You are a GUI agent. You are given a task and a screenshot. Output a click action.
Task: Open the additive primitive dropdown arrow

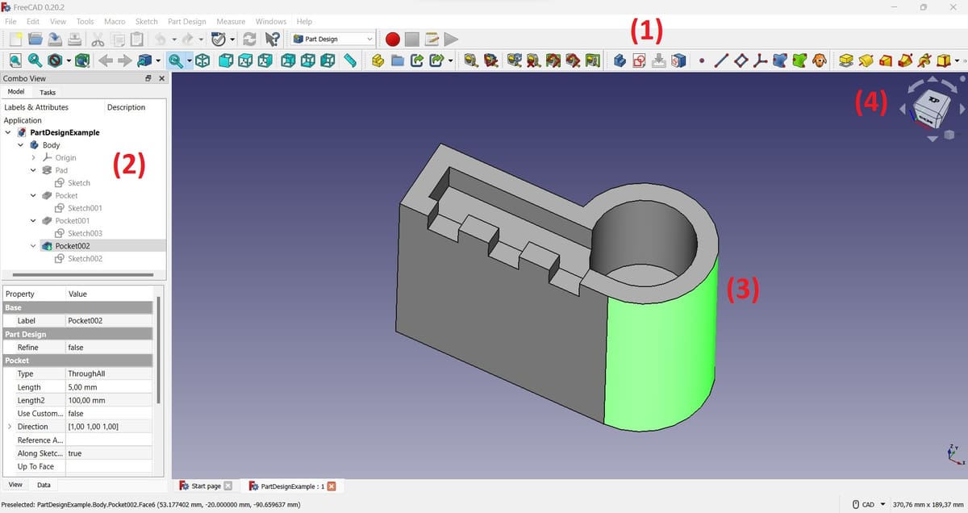958,60
